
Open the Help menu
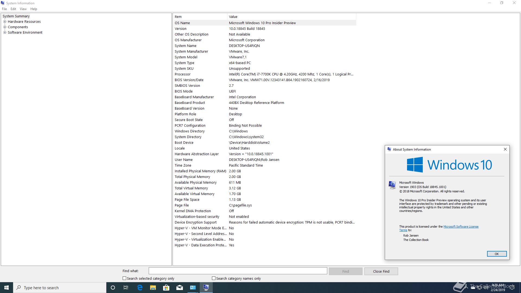(34, 9)
